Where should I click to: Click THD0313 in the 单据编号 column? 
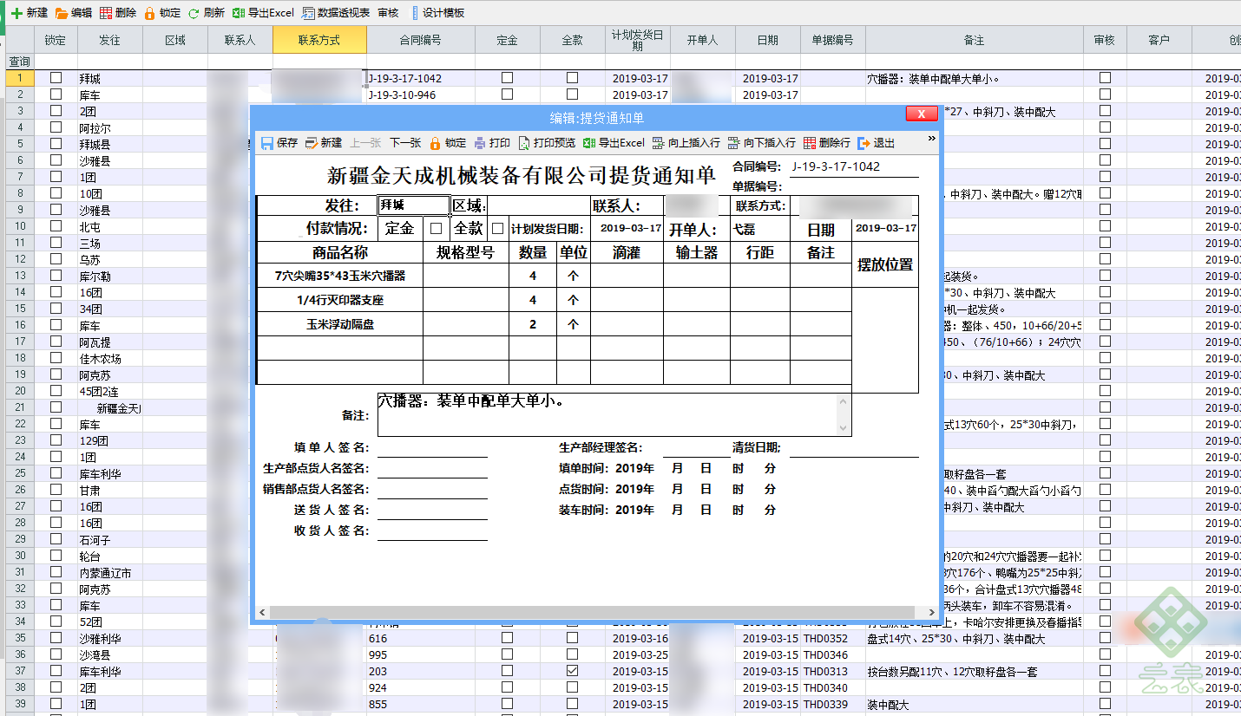pos(824,671)
